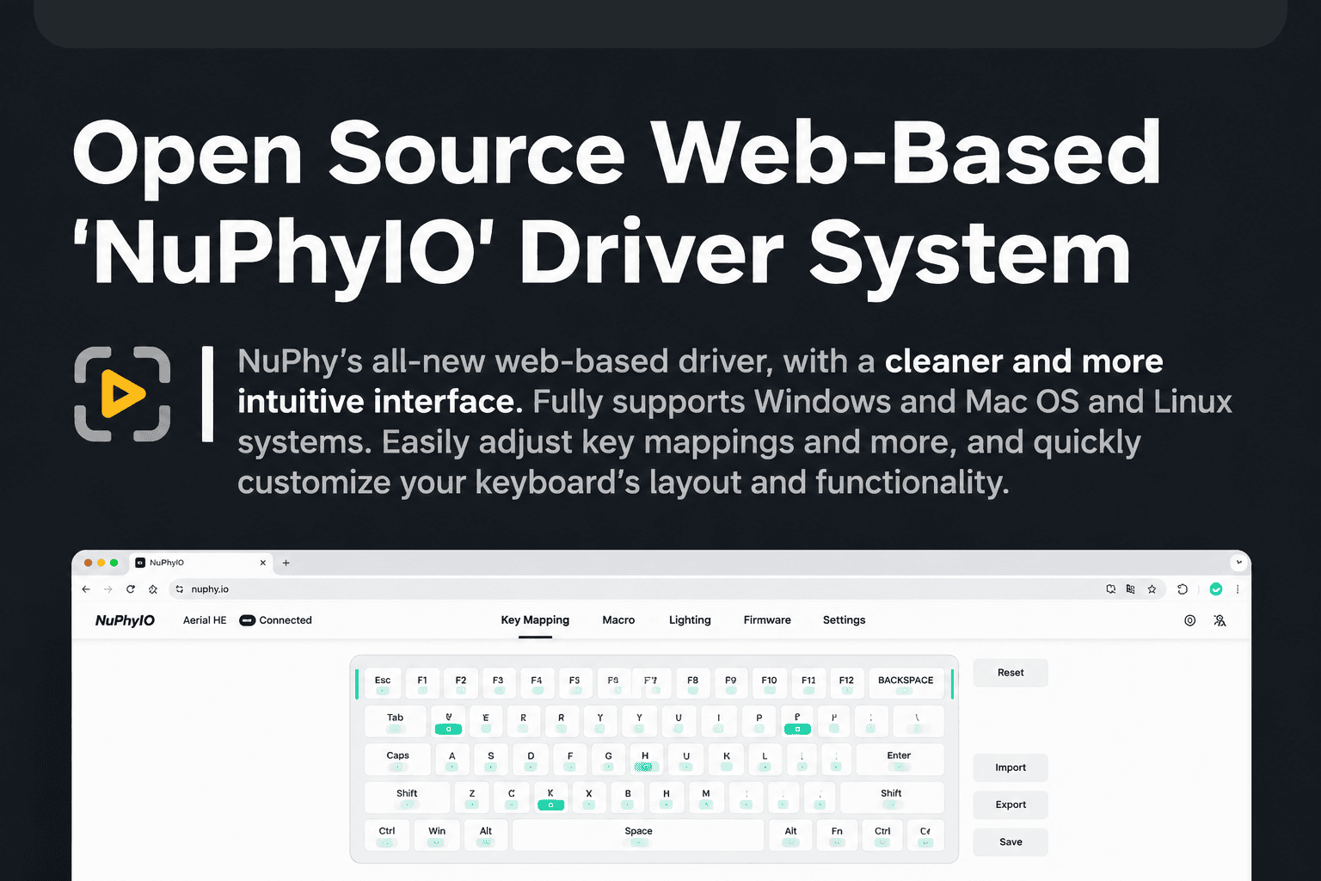Open the Lighting tab

[x=690, y=620]
